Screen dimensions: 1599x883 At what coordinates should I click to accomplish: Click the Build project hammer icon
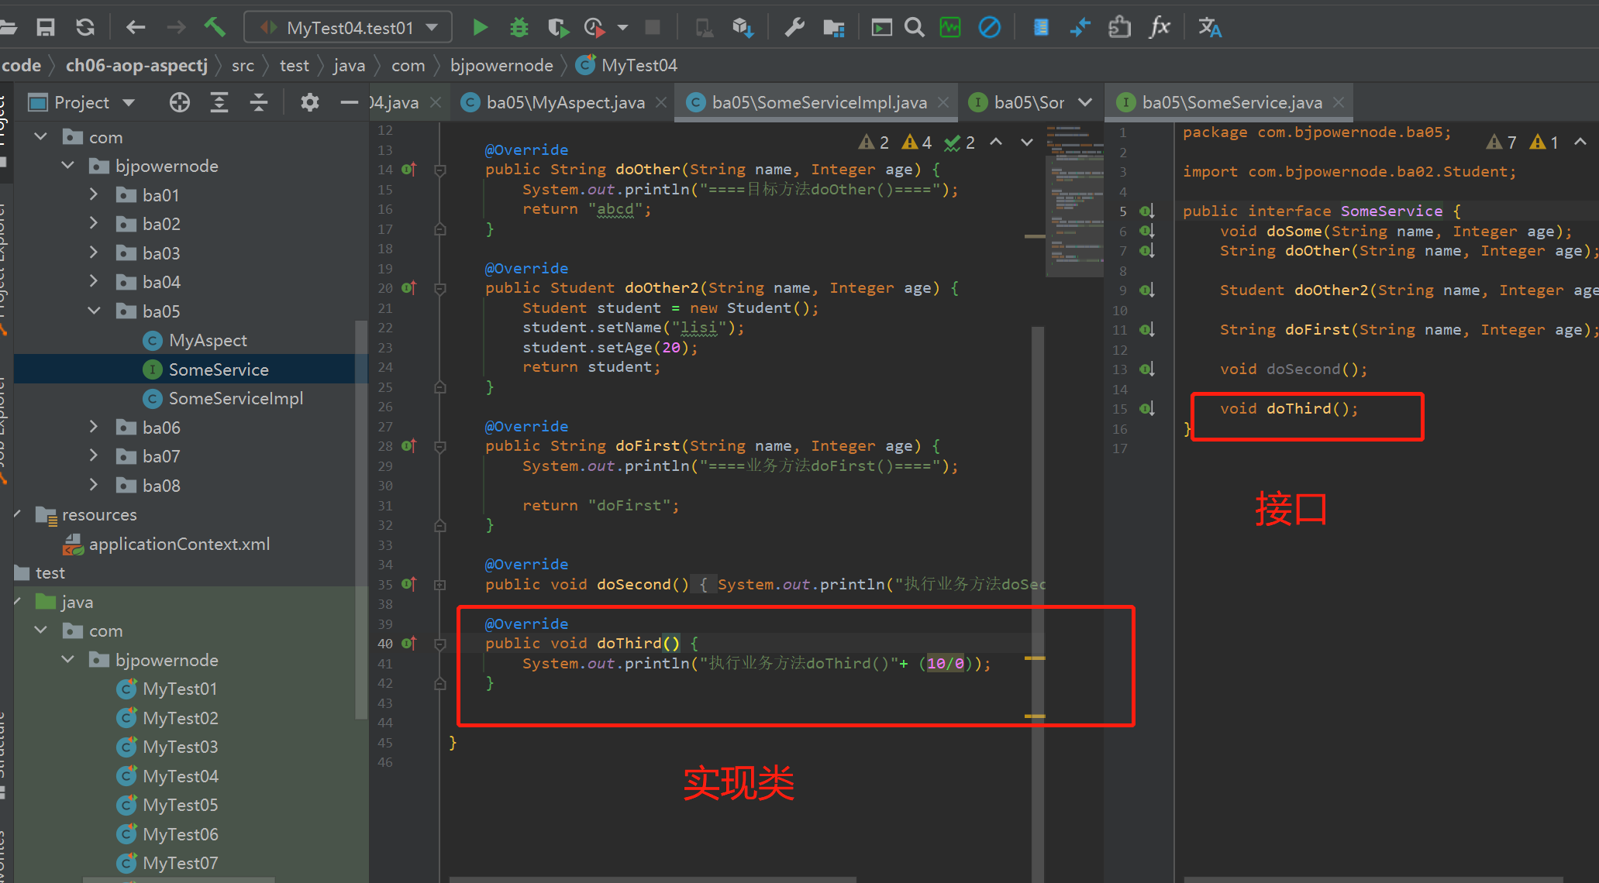click(x=215, y=28)
